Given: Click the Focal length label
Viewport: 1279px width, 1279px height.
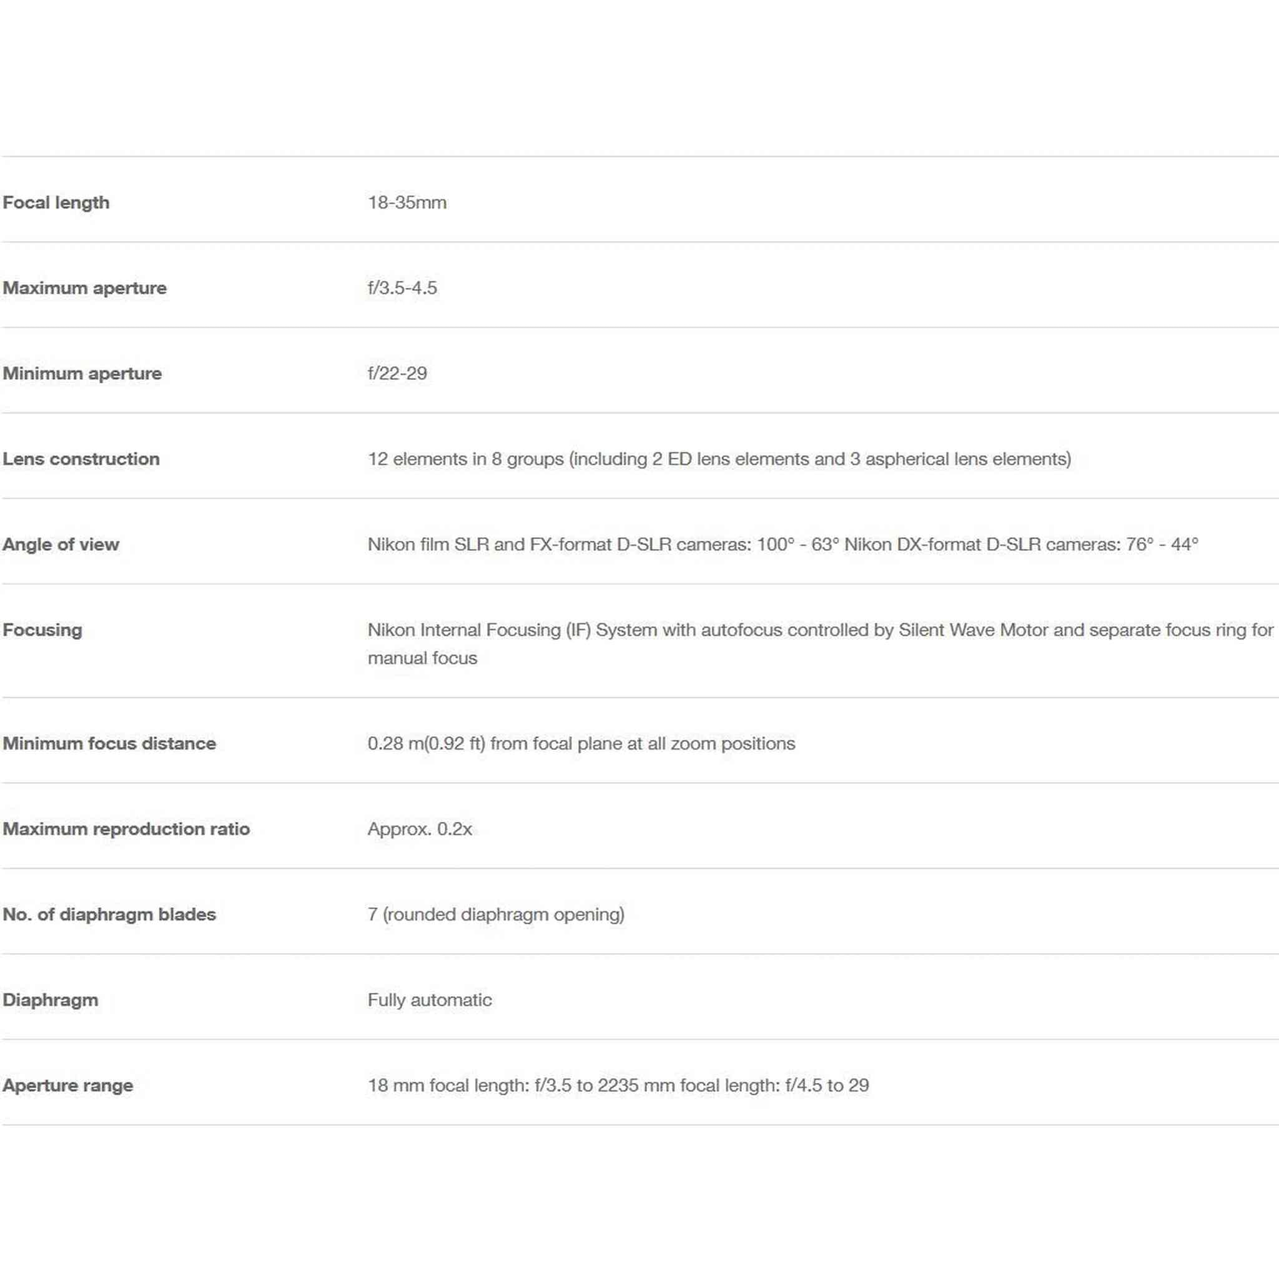Looking at the screenshot, I should tap(56, 202).
